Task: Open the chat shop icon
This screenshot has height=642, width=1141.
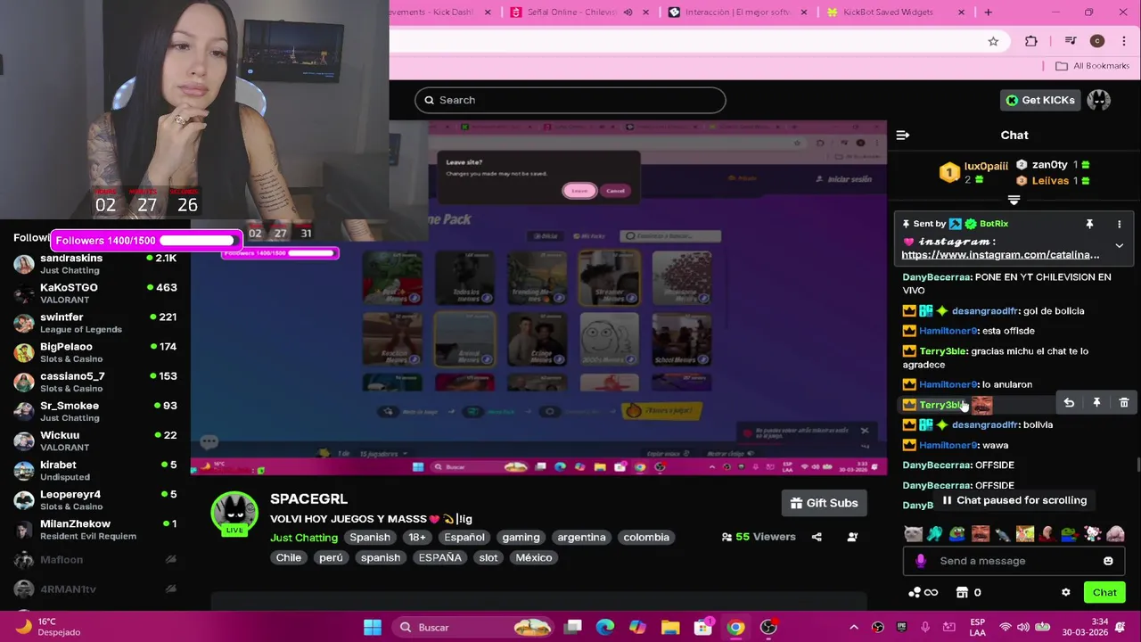Action: tap(962, 592)
